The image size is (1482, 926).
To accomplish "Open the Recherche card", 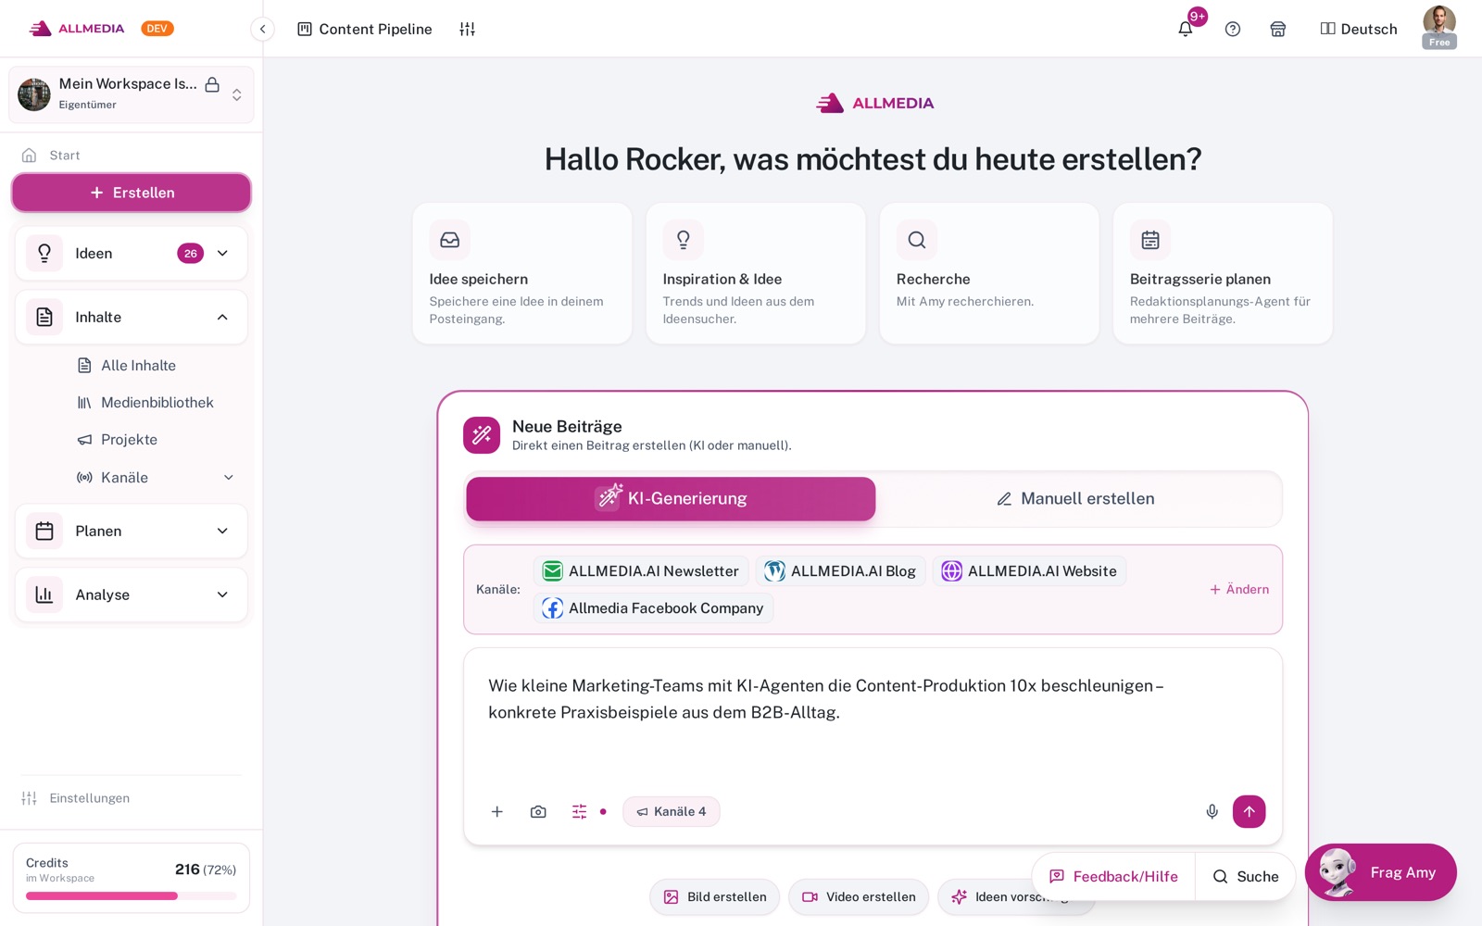I will [989, 273].
